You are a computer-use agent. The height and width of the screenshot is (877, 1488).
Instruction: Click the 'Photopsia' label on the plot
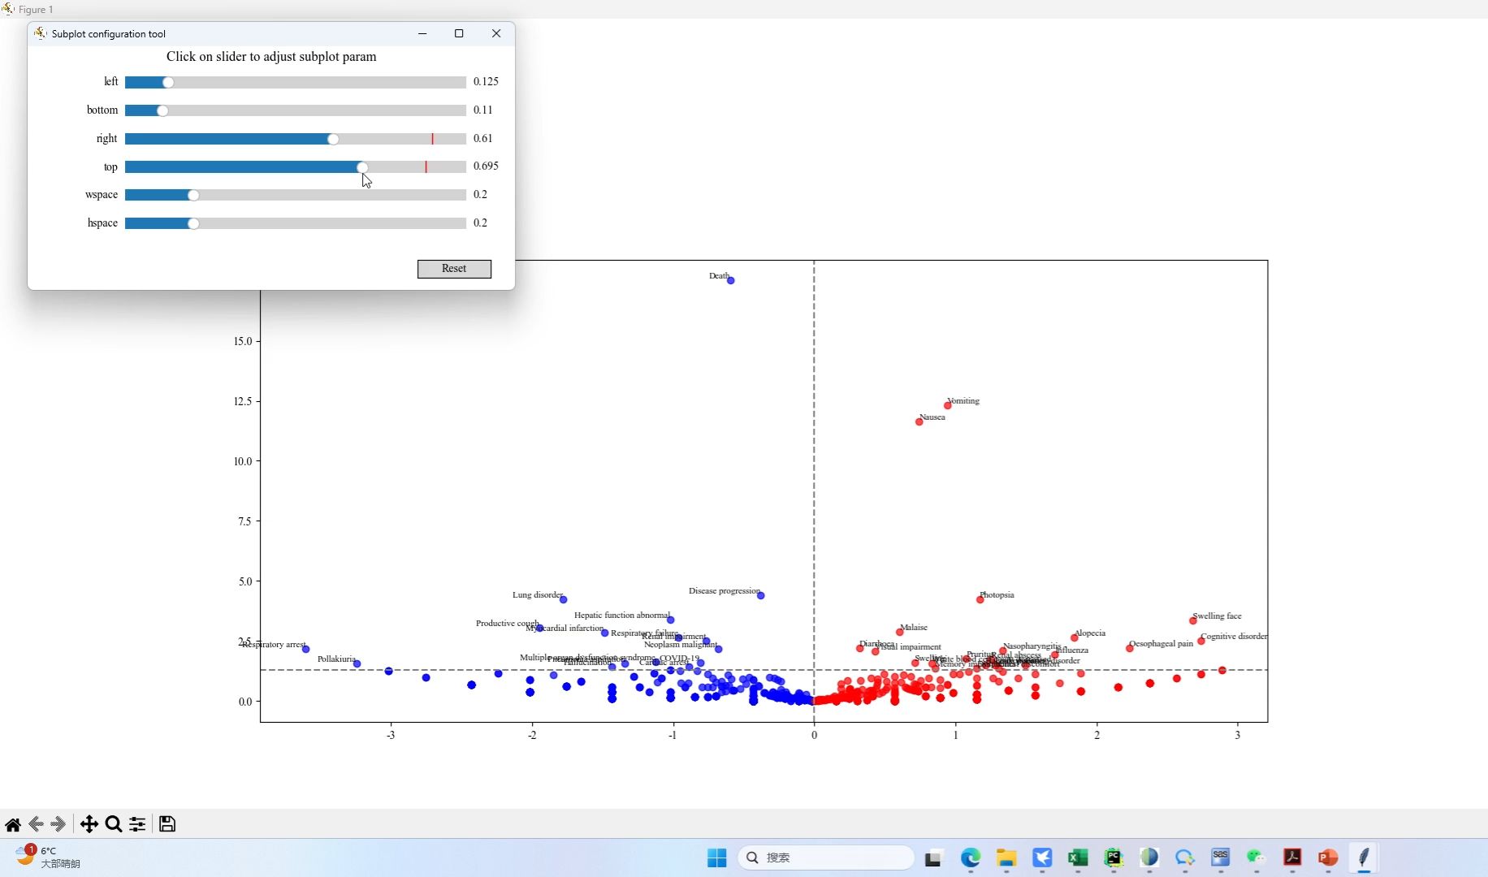(x=997, y=594)
